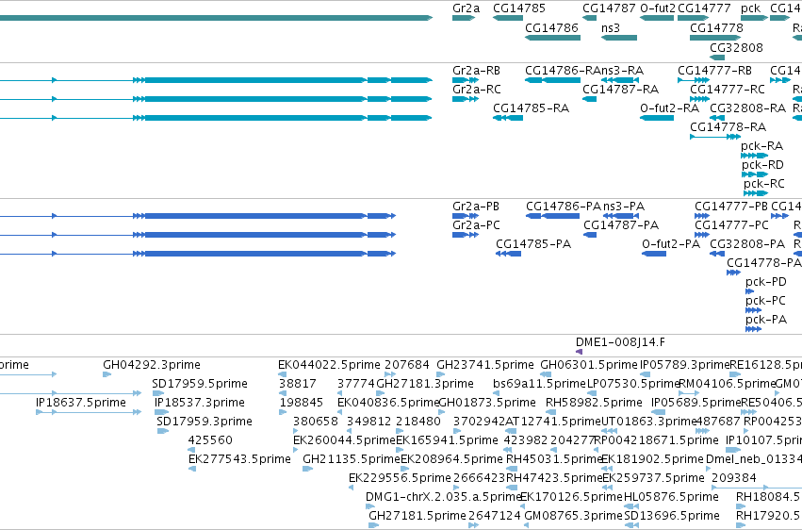Click the CG14777-RB transcript
Viewport: 802px width, 530px height.
694,80
